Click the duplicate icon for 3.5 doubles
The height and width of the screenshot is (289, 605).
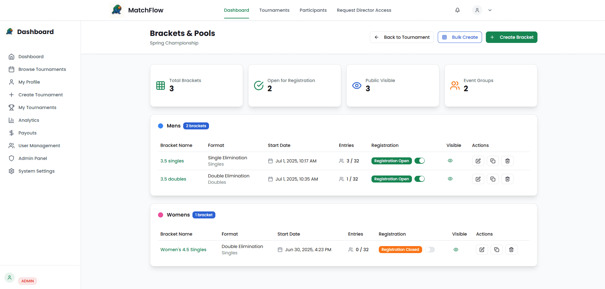tap(493, 179)
